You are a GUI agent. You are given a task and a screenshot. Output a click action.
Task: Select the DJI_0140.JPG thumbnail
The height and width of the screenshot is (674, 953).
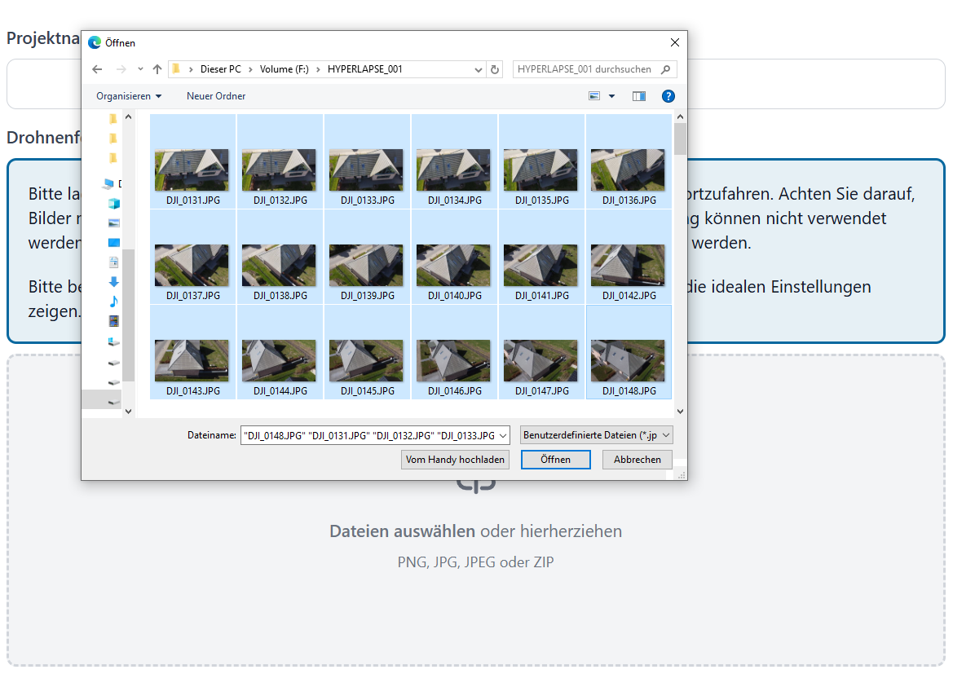(453, 265)
